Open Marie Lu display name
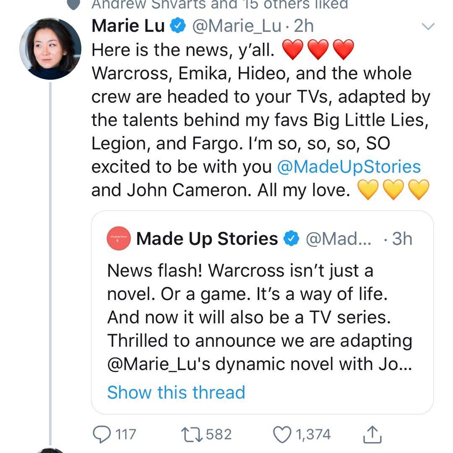Screen dimensions: 453x453 click(x=128, y=26)
